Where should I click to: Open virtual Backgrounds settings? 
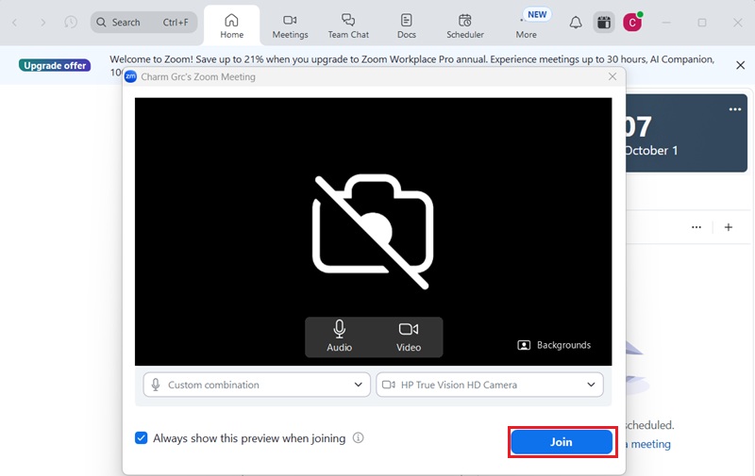coord(554,345)
